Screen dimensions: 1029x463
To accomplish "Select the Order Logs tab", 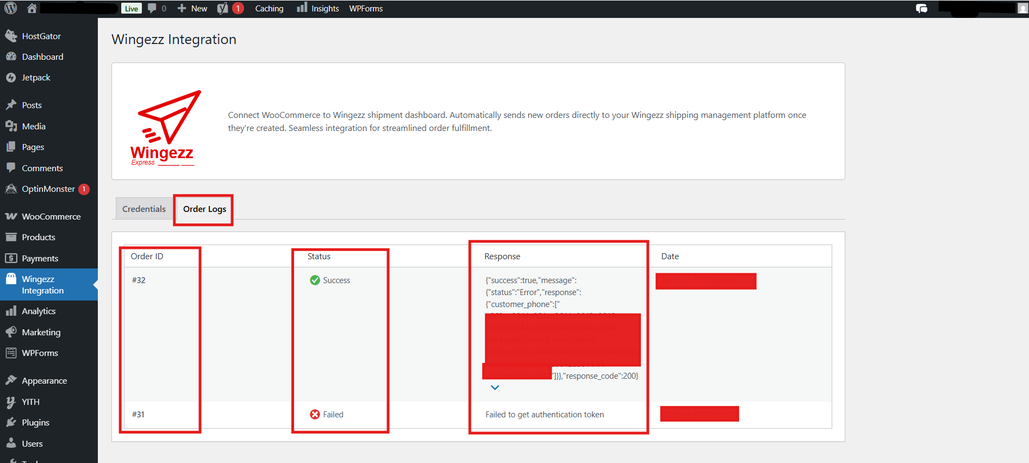I will click(204, 209).
